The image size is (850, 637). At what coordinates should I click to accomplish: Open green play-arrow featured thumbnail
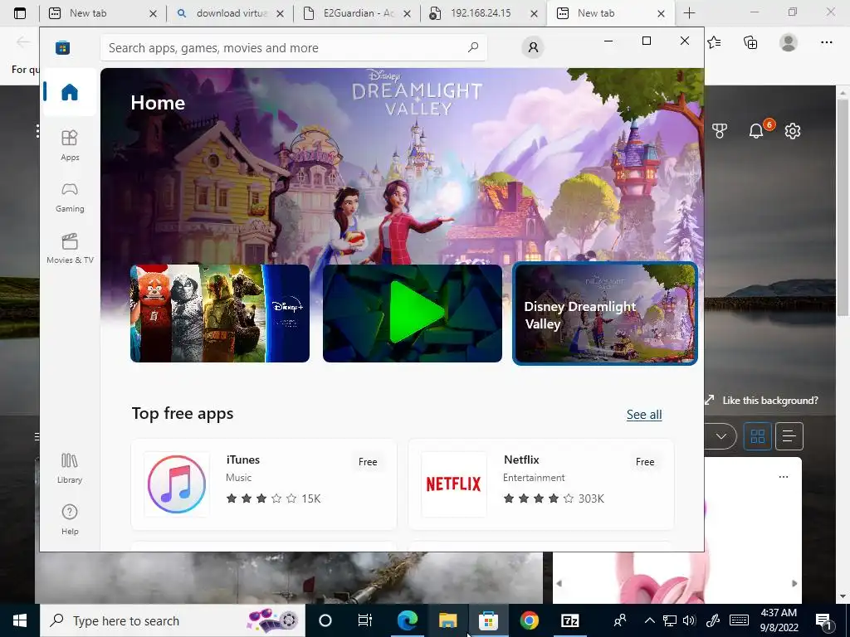pyautogui.click(x=412, y=313)
